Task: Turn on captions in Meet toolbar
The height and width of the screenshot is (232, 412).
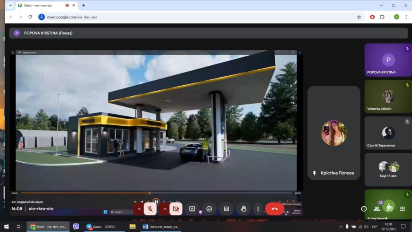Action: pos(227,209)
